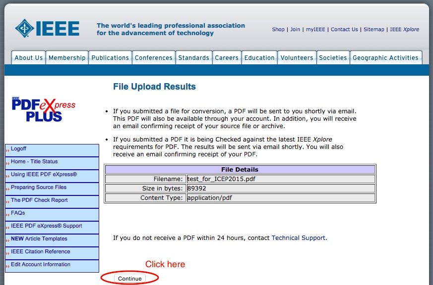Open Home - Title Status sidebar item

click(34, 162)
